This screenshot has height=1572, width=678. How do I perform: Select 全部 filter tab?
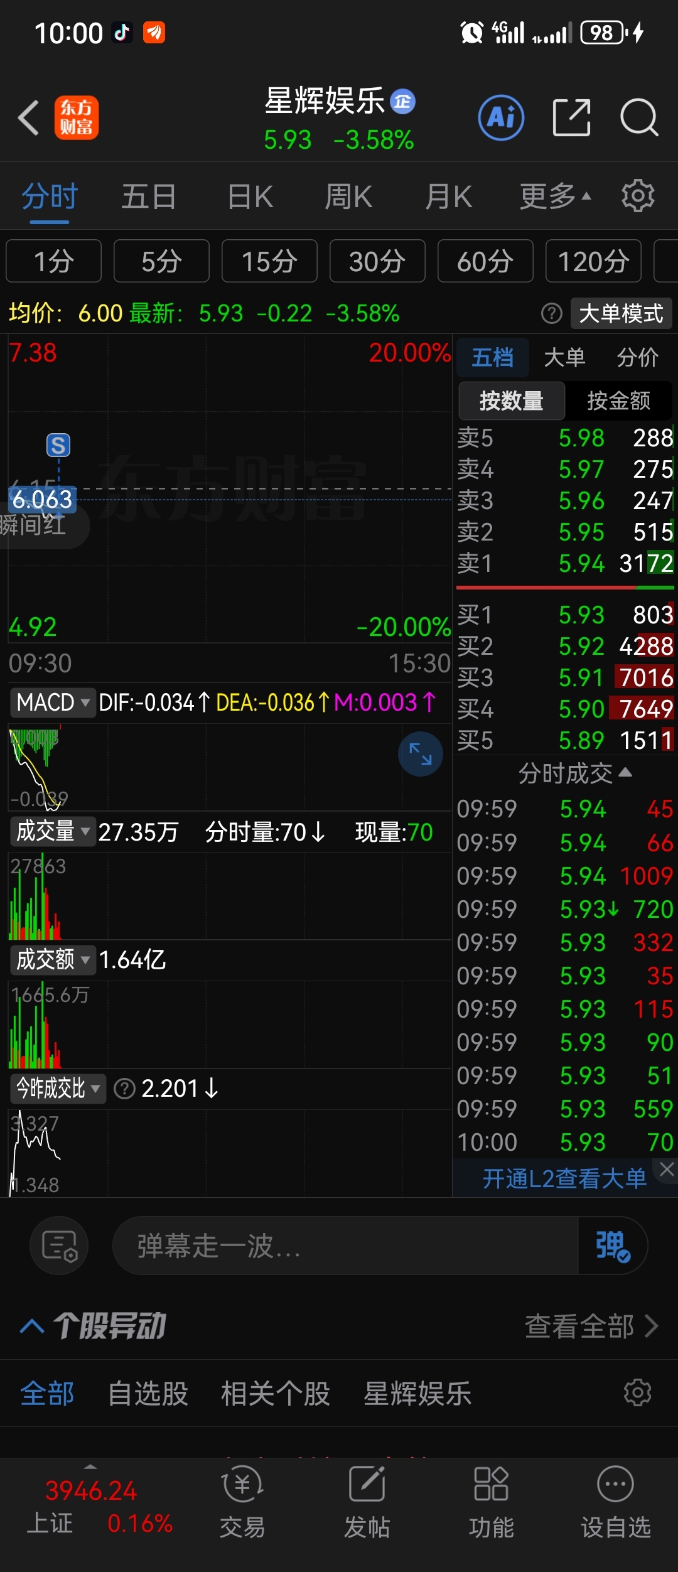47,1393
